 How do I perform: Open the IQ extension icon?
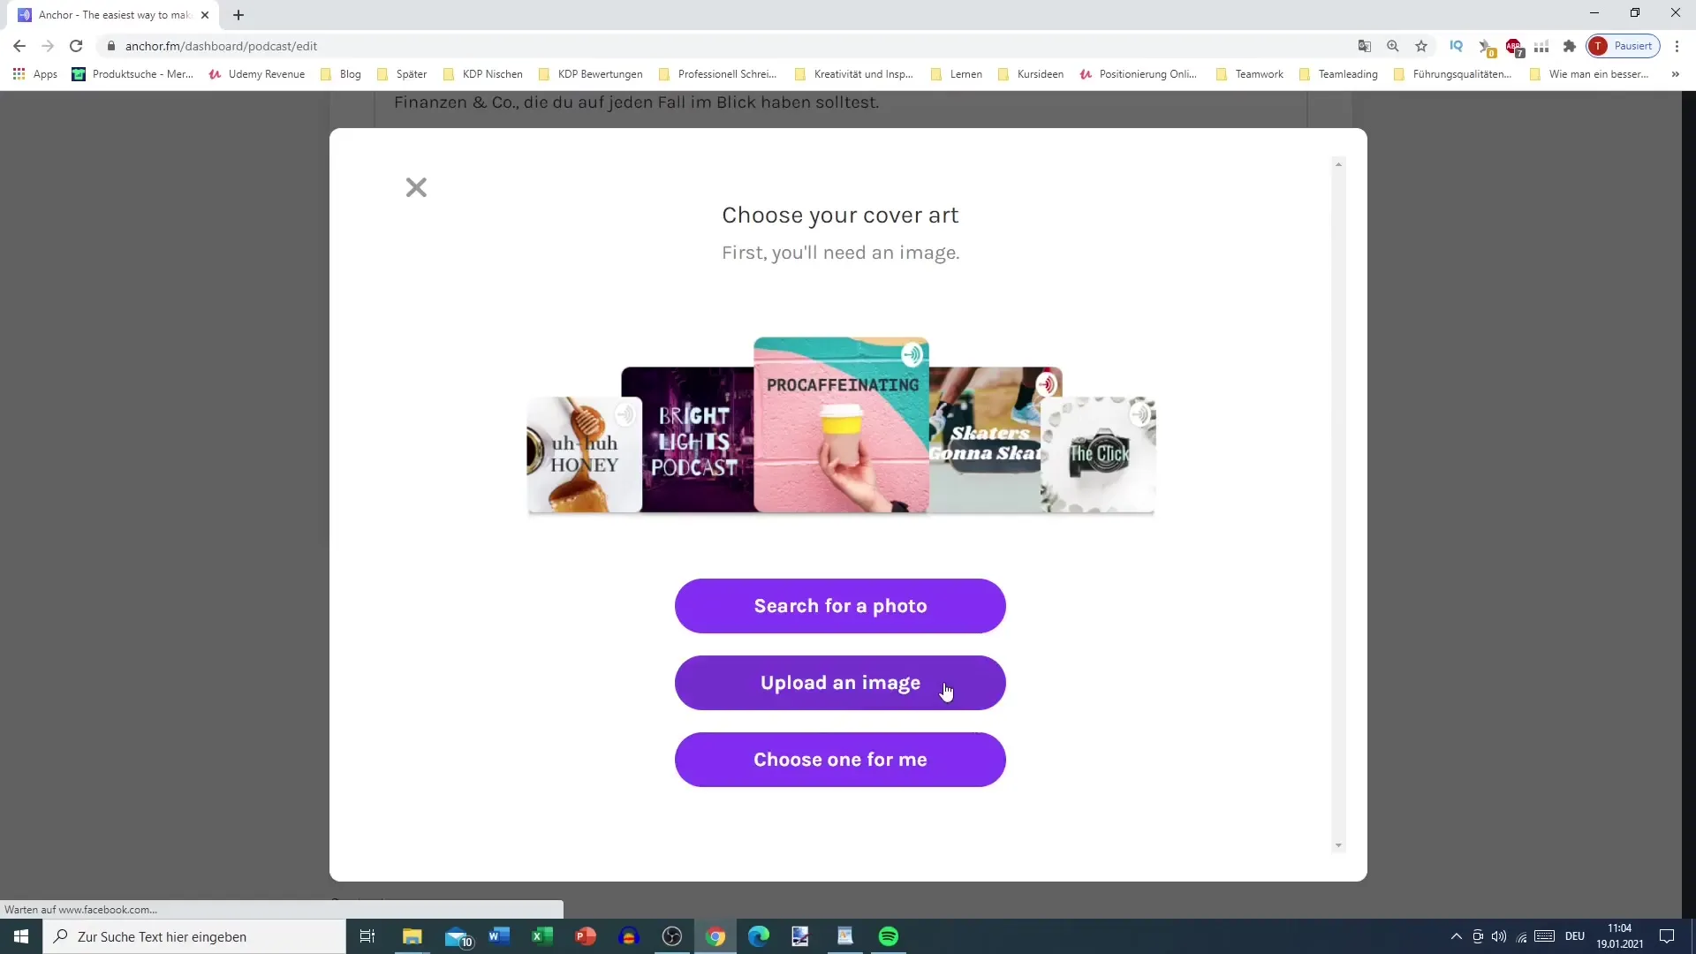1457,46
